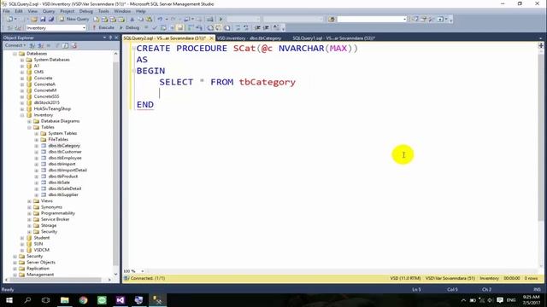
Task: Select the Student database
Action: click(42, 238)
